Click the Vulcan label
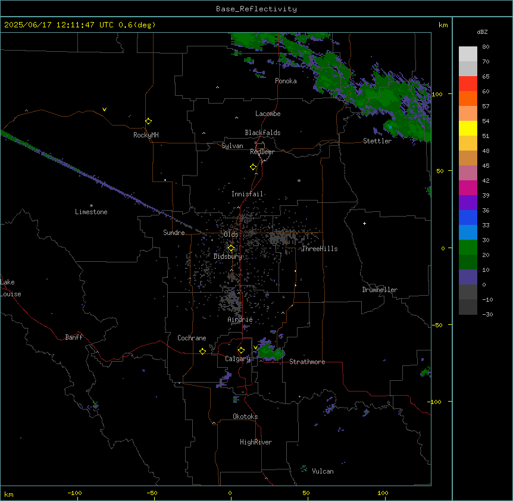The width and height of the screenshot is (513, 501). click(323, 471)
